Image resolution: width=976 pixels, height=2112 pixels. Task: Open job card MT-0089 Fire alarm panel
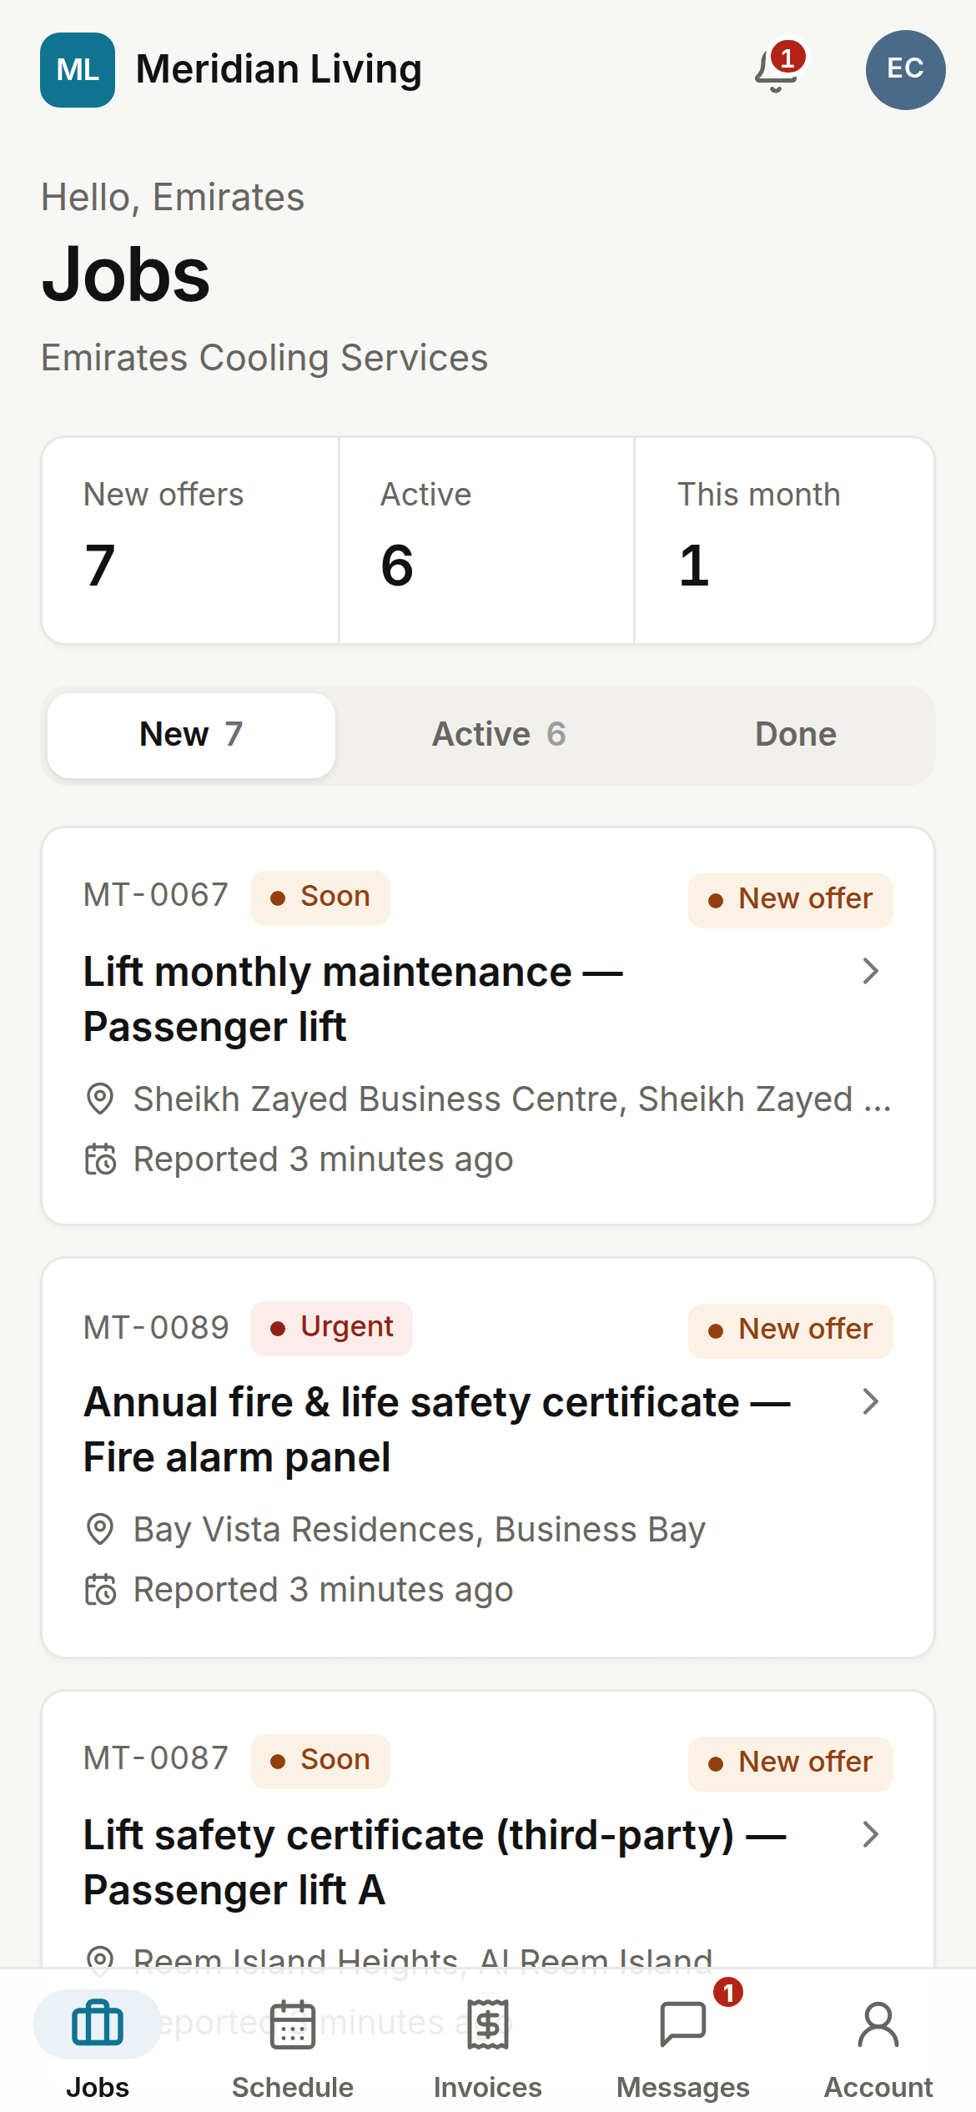(x=488, y=1457)
